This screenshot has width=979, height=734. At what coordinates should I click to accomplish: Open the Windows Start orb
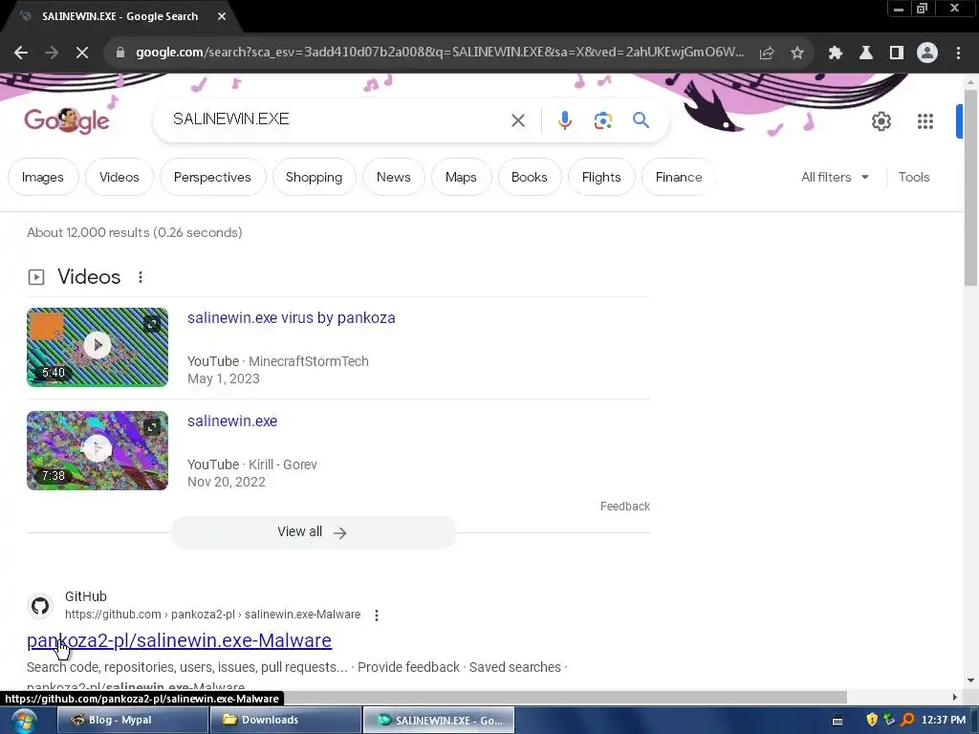tap(24, 721)
